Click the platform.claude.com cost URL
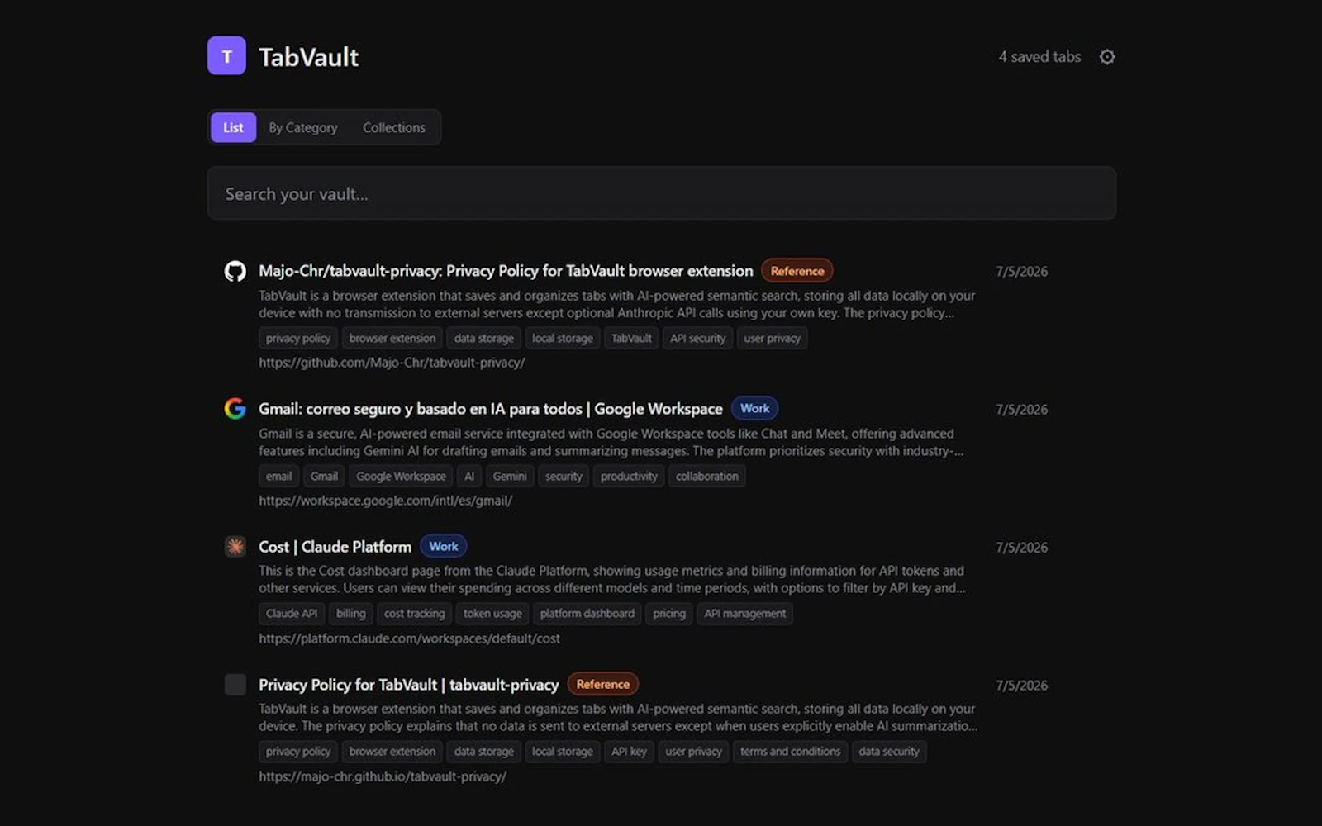The width and height of the screenshot is (1322, 826). tap(409, 638)
